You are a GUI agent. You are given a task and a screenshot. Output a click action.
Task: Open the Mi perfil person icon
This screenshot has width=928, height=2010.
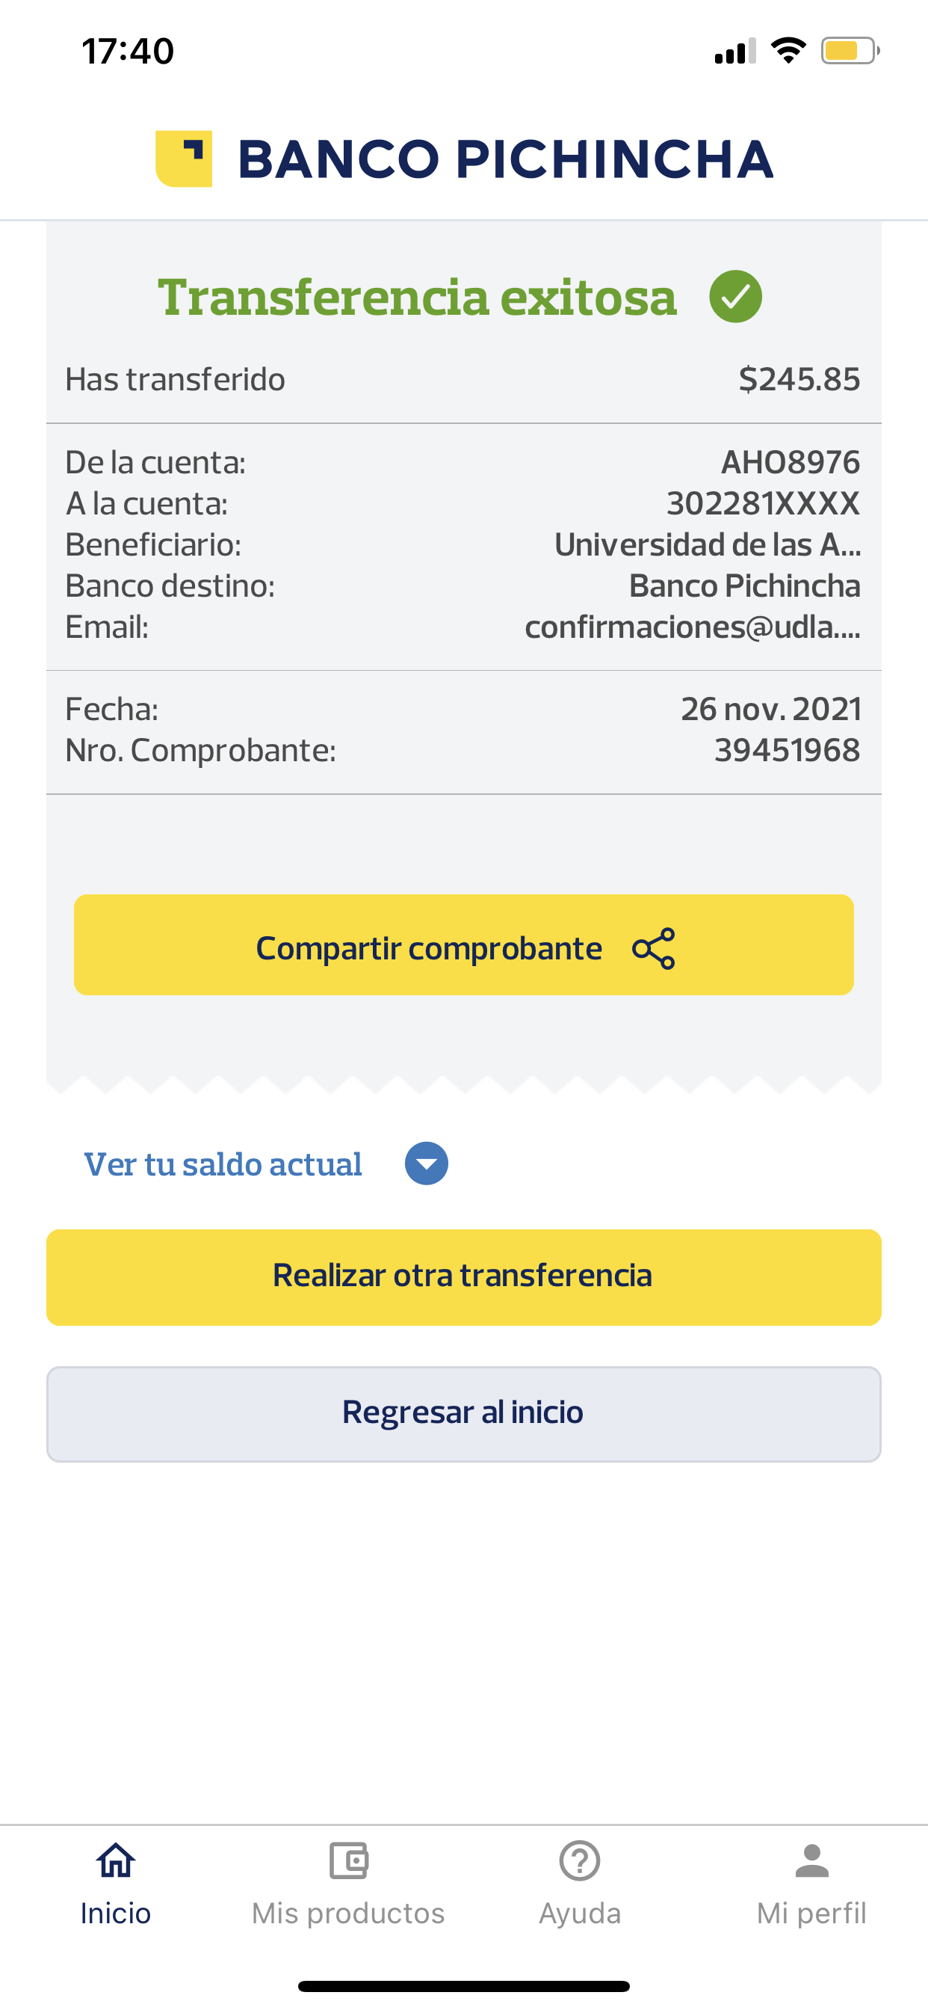[x=811, y=1861]
